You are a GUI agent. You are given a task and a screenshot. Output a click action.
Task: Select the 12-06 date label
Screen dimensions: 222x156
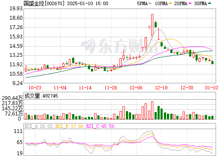pos(136,88)
